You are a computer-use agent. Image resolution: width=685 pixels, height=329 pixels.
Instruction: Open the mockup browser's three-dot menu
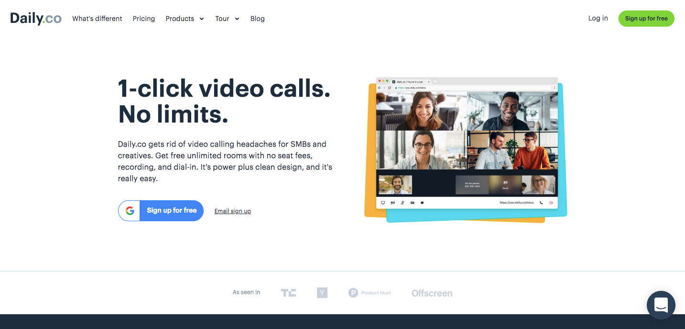555,88
